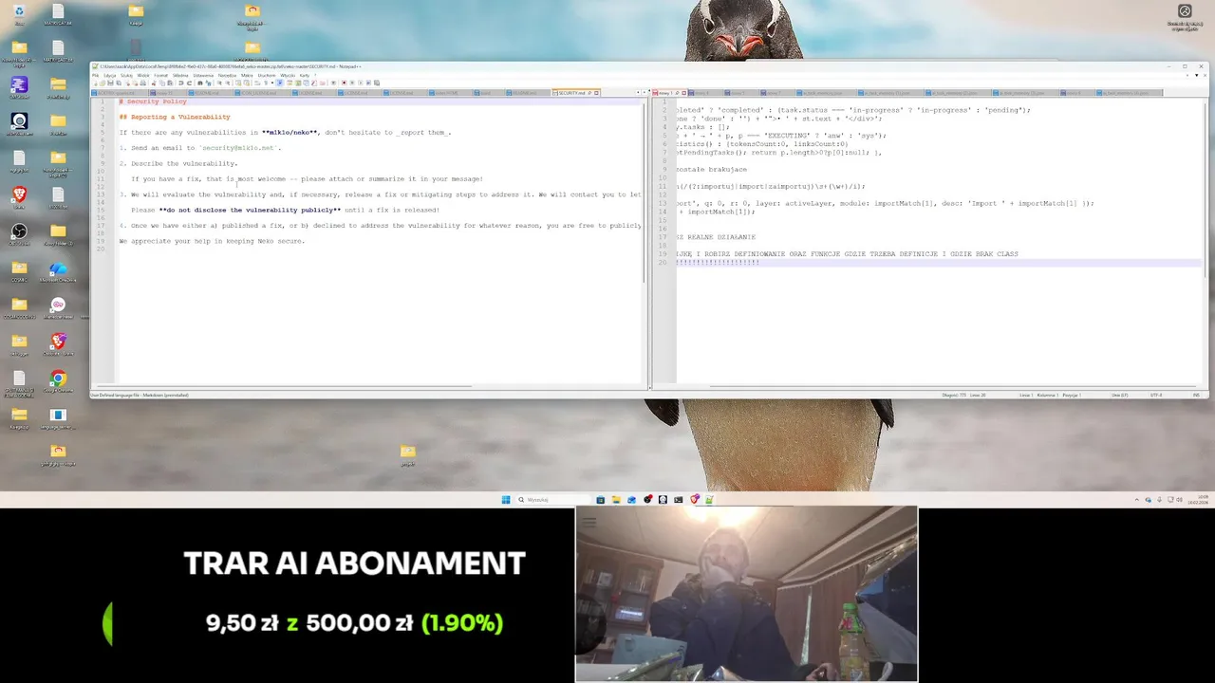This screenshot has width=1215, height=683.
Task: Click 'We appreciate your help' line
Action: 212,241
